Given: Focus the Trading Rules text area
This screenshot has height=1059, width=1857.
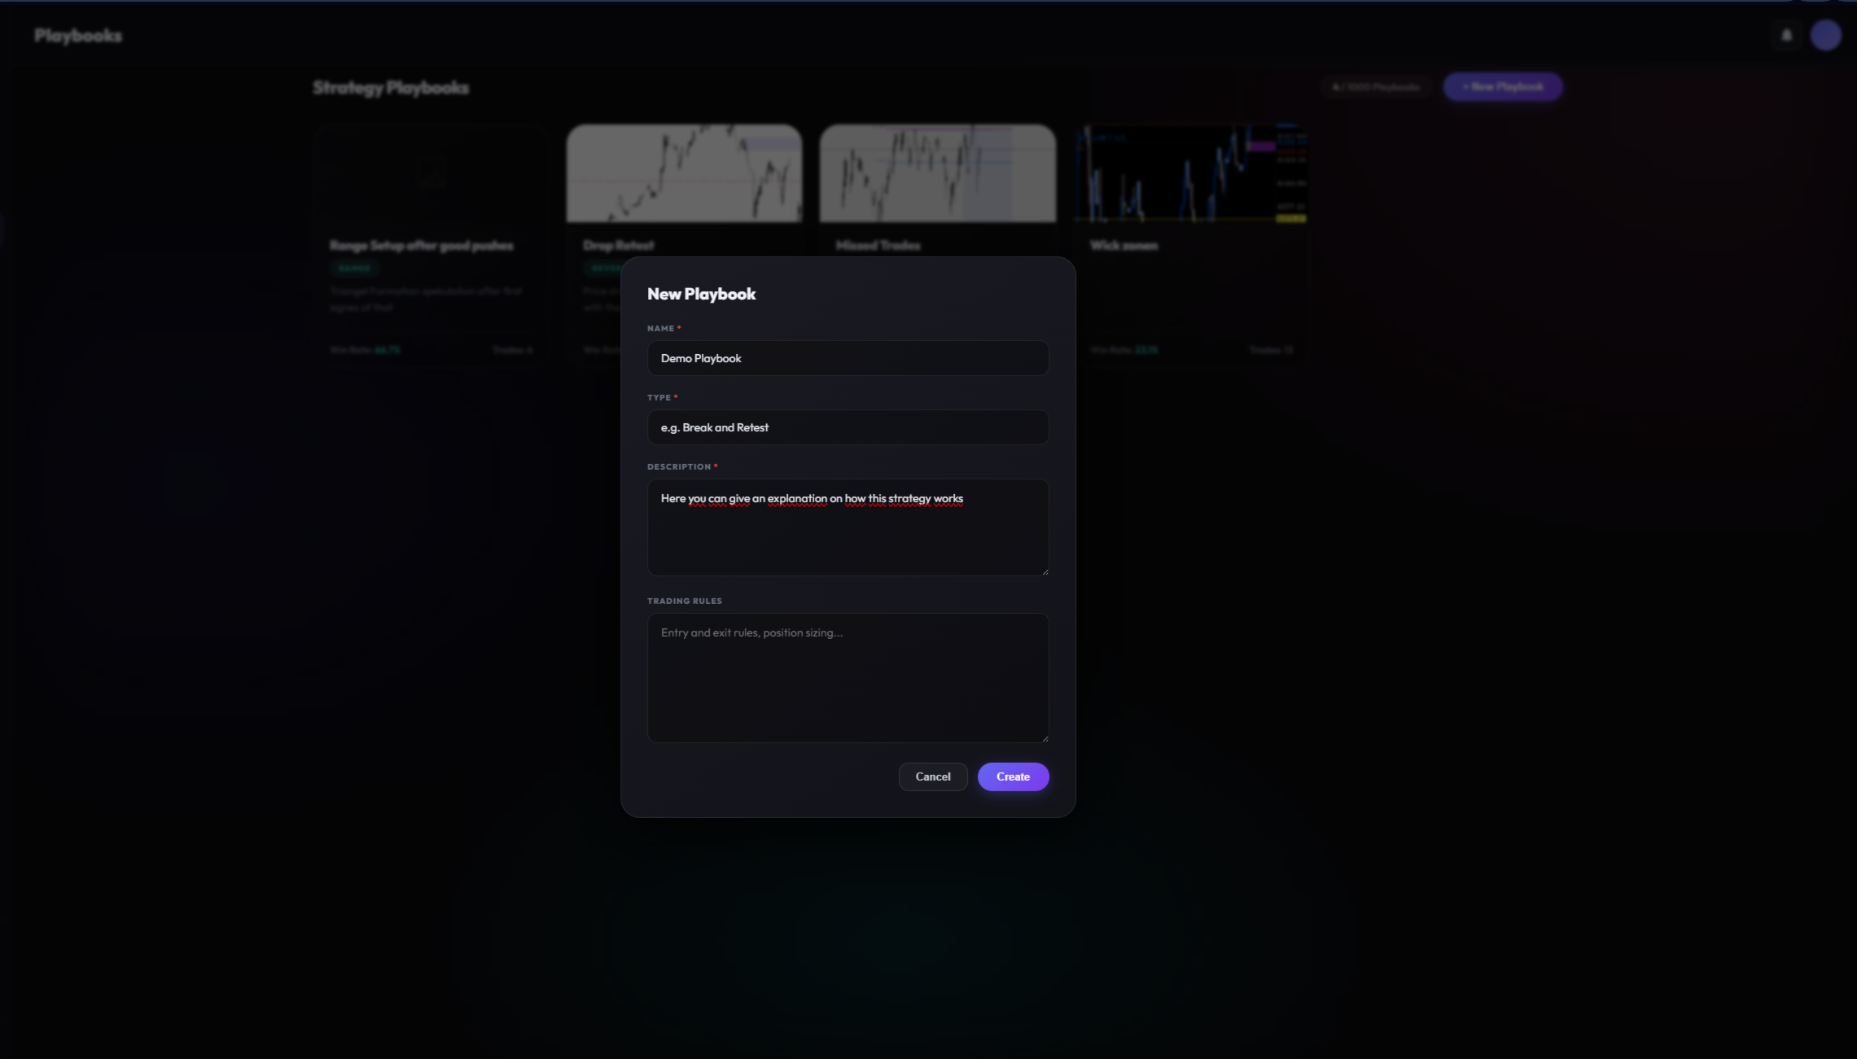Looking at the screenshot, I should (x=847, y=678).
